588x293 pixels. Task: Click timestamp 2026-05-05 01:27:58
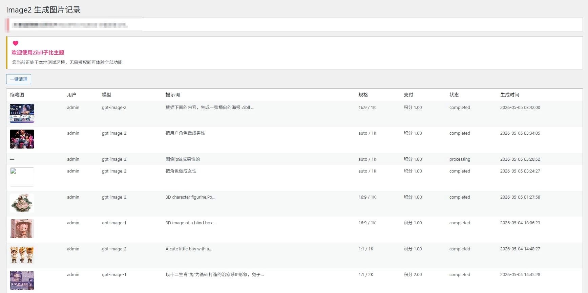520,197
